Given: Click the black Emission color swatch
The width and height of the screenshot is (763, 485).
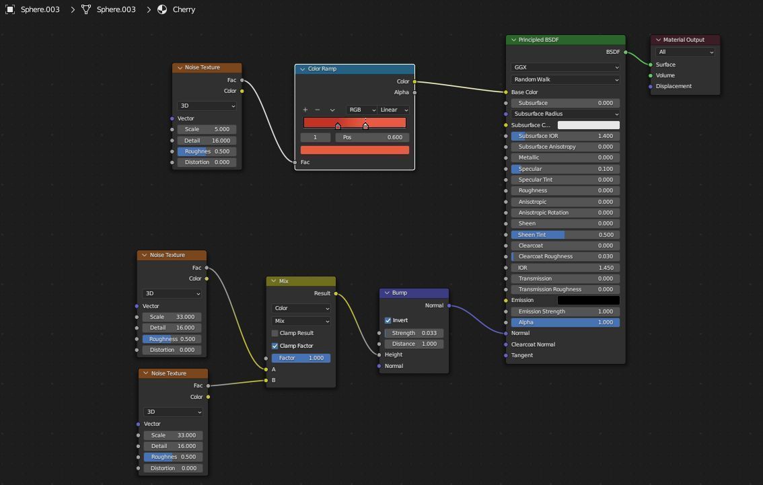Looking at the screenshot, I should click(588, 301).
